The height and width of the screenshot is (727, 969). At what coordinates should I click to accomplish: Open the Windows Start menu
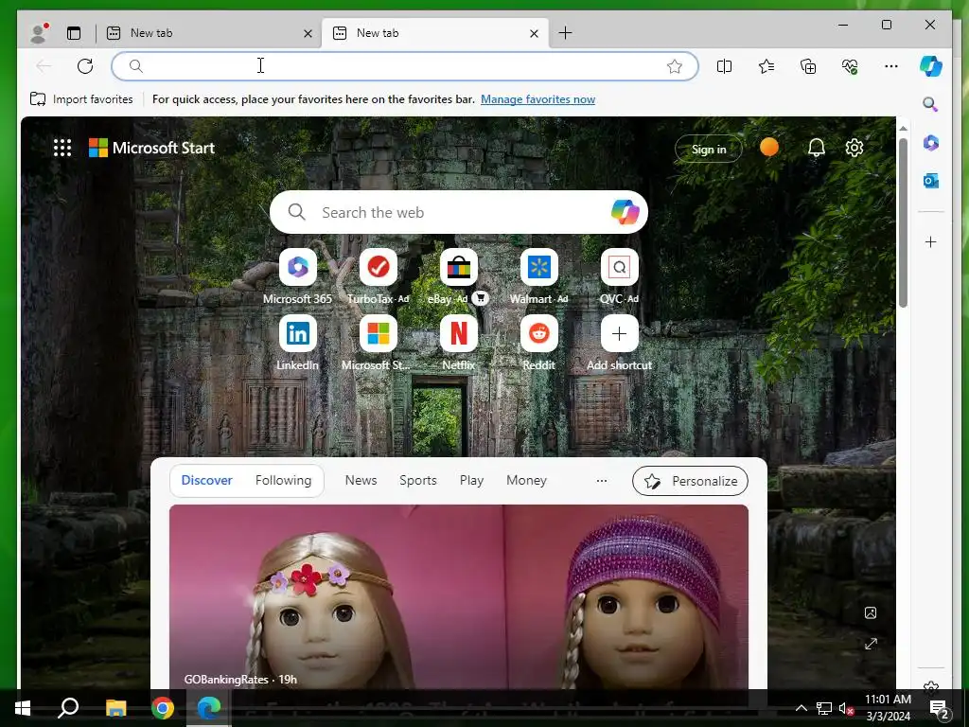pyautogui.click(x=23, y=708)
